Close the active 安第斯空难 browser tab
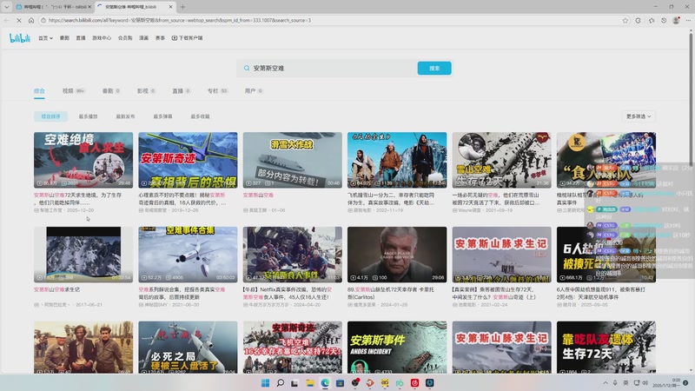The height and width of the screenshot is (391, 695). click(170, 7)
